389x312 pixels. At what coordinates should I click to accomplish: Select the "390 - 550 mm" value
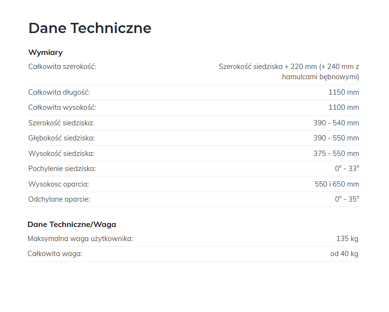(x=336, y=138)
